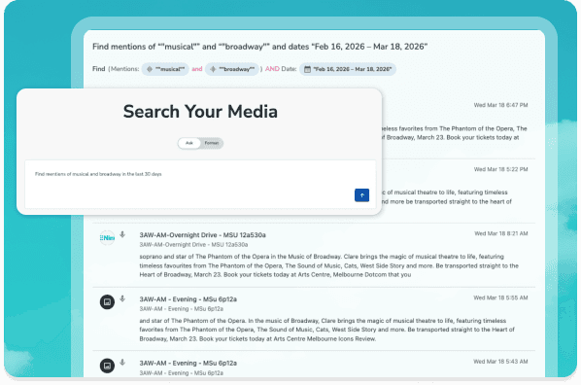This screenshot has height=385, width=581.
Task: Click the Nine logo on Overnight Drive result
Action: coord(107,238)
